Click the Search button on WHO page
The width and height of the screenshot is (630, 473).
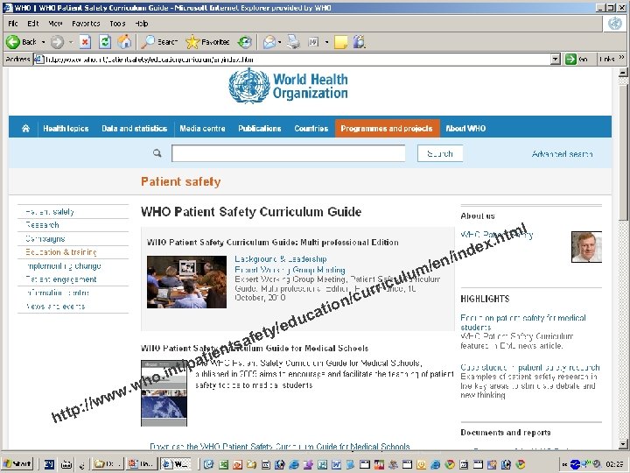[440, 153]
